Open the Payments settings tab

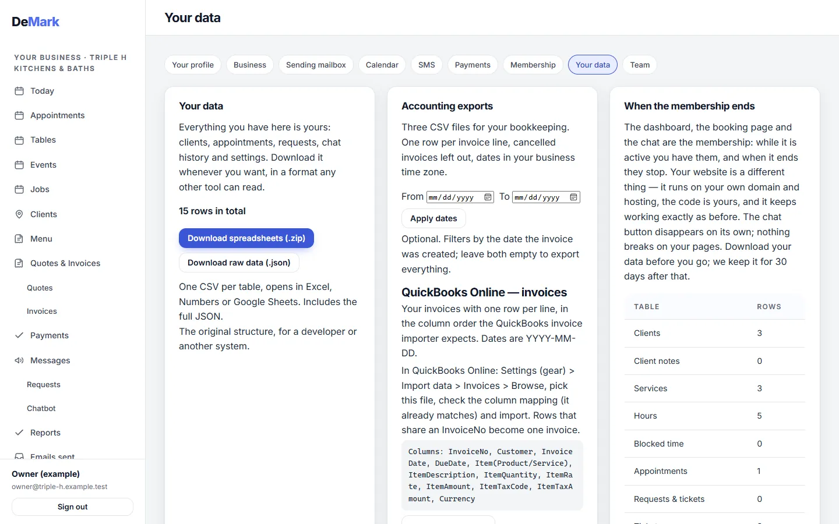click(473, 65)
